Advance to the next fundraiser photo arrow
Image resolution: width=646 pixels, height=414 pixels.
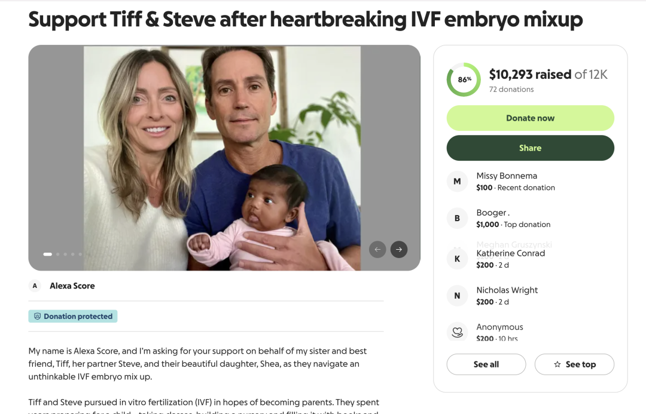coord(399,249)
